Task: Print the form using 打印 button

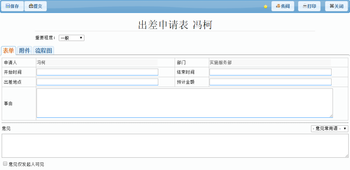Action: [309, 6]
